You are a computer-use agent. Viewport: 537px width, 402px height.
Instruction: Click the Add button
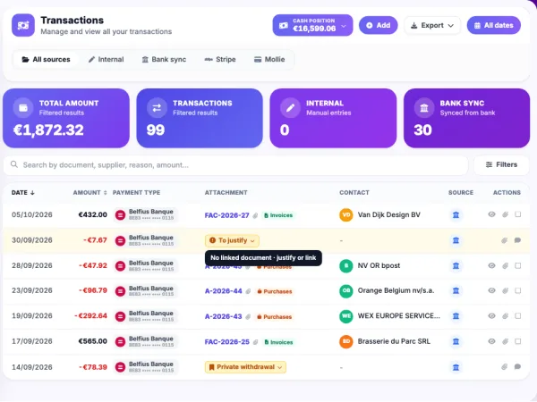click(x=378, y=25)
